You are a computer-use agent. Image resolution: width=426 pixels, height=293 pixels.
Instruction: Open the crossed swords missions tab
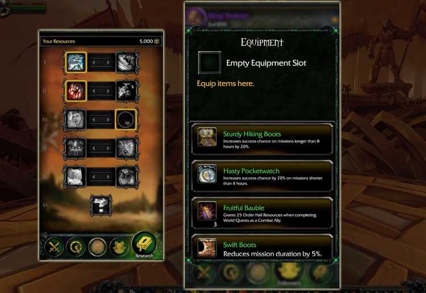(x=54, y=247)
